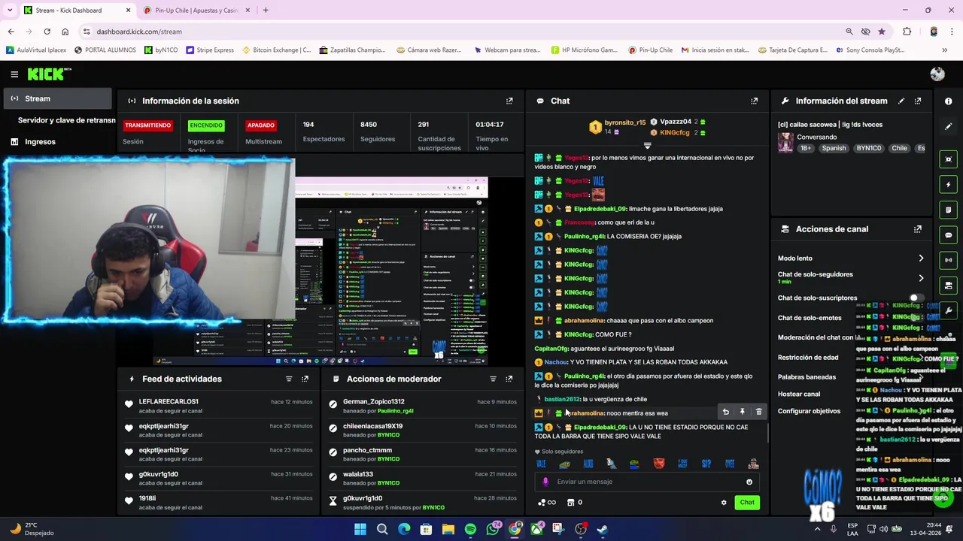Screen dimensions: 963x541
Task: Open the AulaVirtual Iplacex bookmark
Action: point(36,50)
